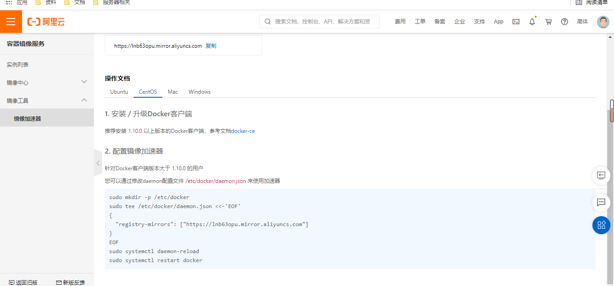
Task: Open Cloud Shell terminal icon
Action: tap(516, 22)
